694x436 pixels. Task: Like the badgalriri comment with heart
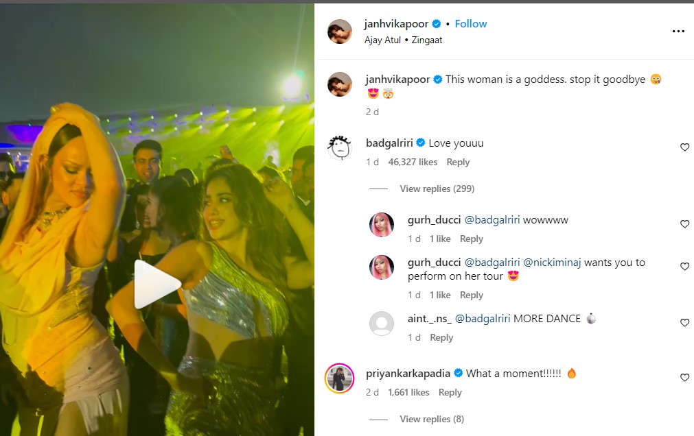coord(684,147)
